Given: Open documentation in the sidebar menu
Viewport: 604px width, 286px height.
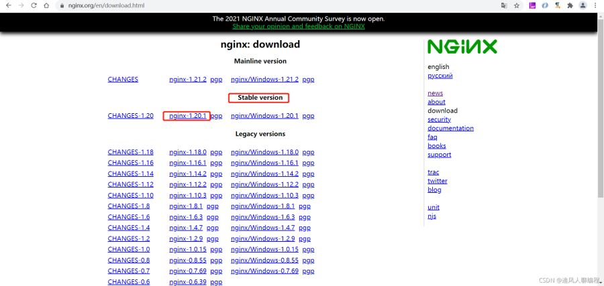Looking at the screenshot, I should coord(451,129).
